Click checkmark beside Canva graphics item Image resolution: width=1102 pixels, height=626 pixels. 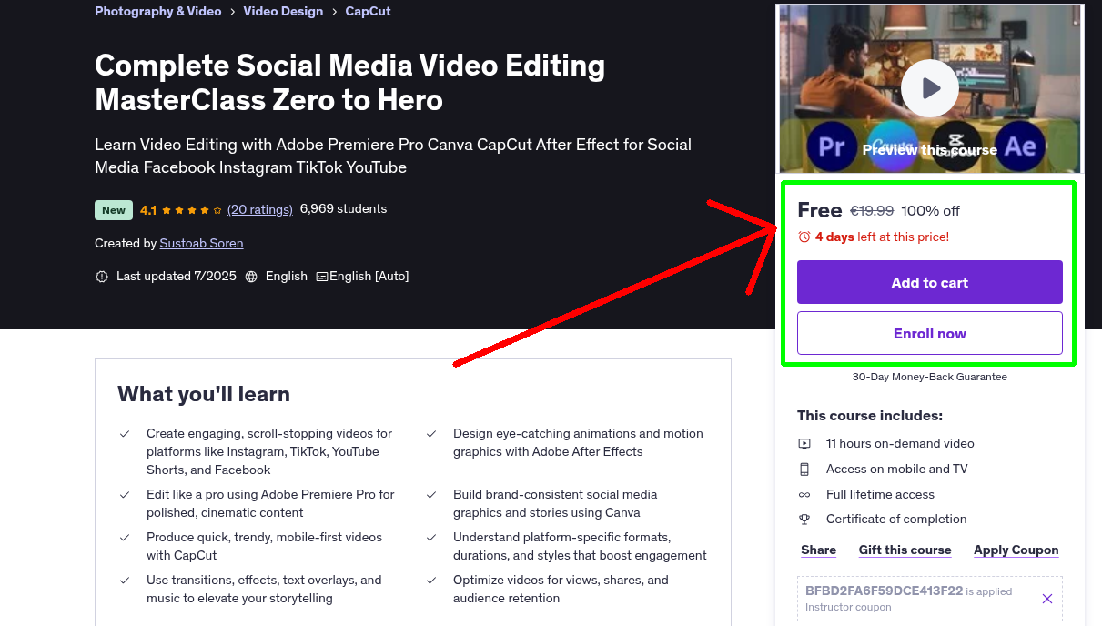click(431, 495)
